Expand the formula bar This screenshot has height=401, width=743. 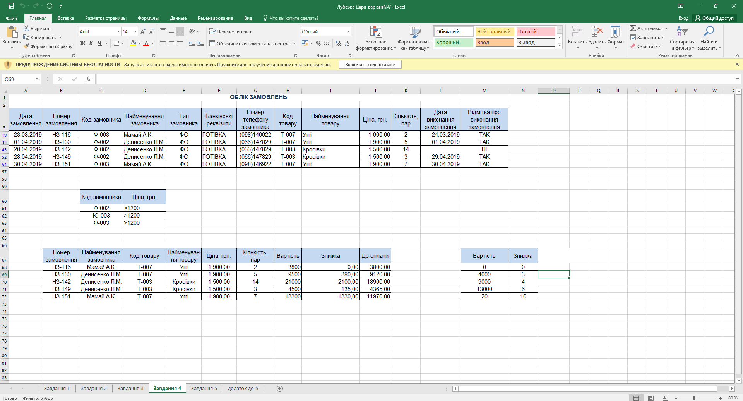click(x=738, y=79)
